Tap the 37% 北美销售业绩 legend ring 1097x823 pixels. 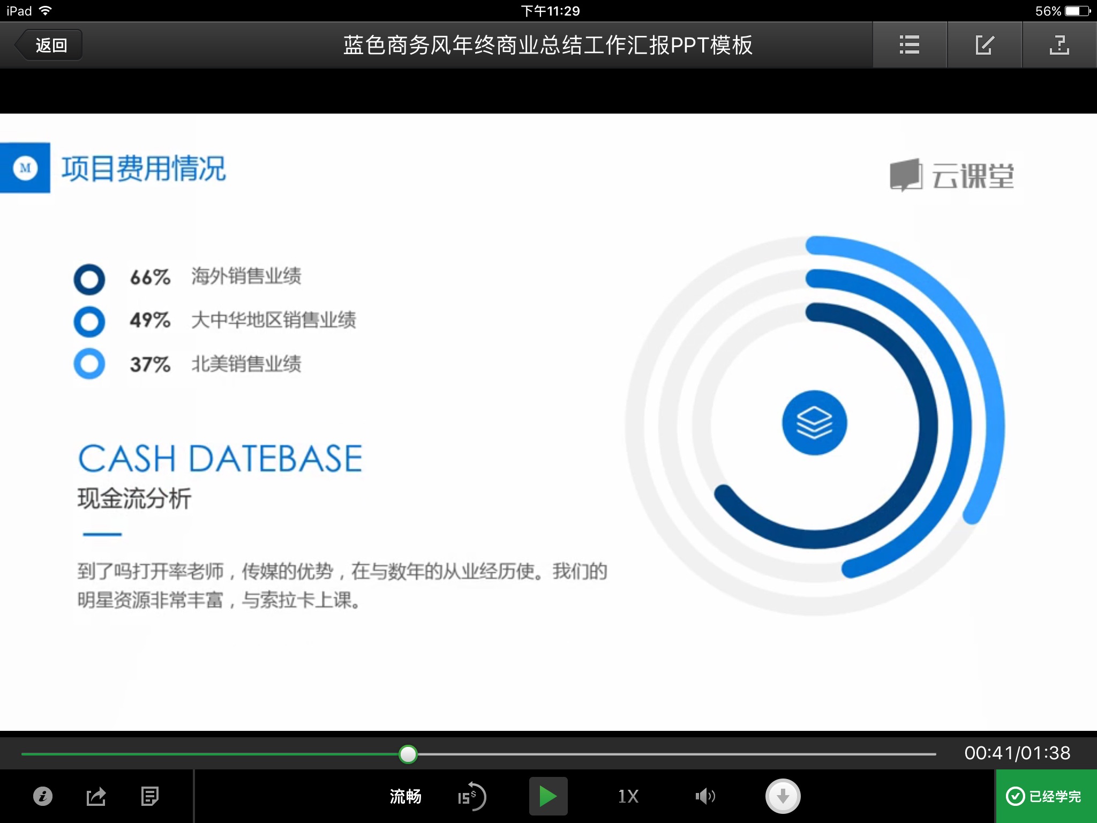coord(89,364)
